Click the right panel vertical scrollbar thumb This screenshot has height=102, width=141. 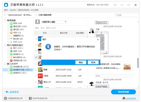(138, 63)
